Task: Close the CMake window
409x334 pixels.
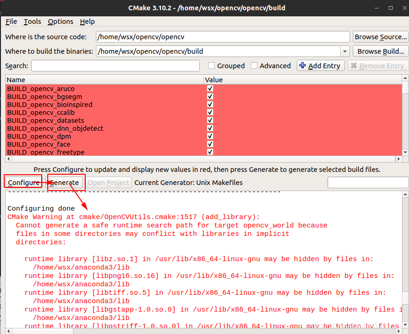Action: [x=405, y=8]
